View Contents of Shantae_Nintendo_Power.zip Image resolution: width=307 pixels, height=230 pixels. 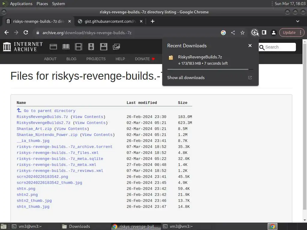click(97, 135)
